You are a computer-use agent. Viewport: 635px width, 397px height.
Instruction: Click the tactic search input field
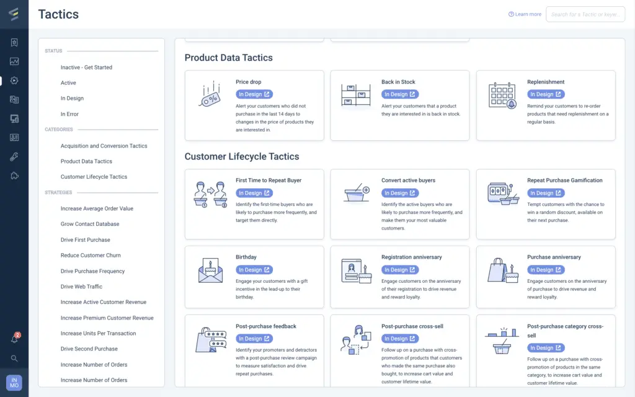(585, 14)
